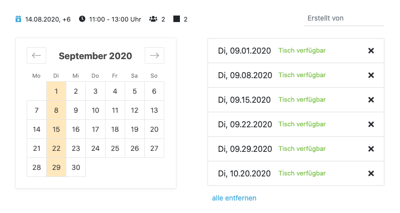
Task: Click the calendar icon next to 14.08.2020
Action: (x=19, y=19)
